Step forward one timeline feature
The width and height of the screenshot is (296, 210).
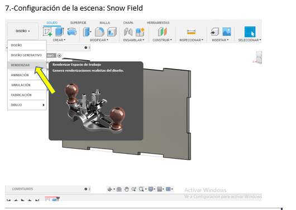pyautogui.click(x=30, y=200)
